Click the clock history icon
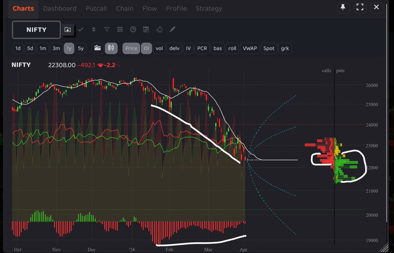This screenshot has height=253, width=394. tap(133, 29)
